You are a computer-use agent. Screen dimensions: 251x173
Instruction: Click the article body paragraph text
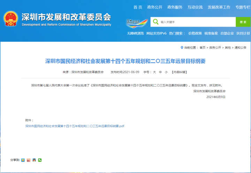pyautogui.click(x=127, y=85)
